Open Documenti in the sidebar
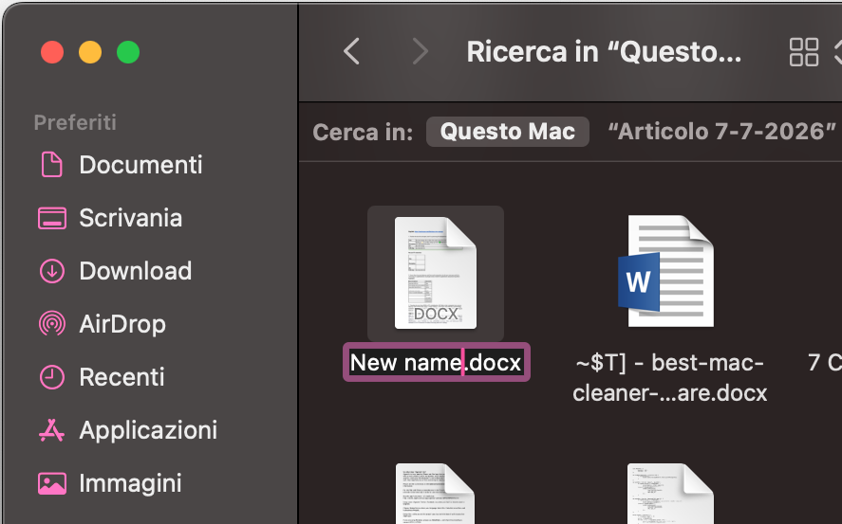 pos(140,165)
